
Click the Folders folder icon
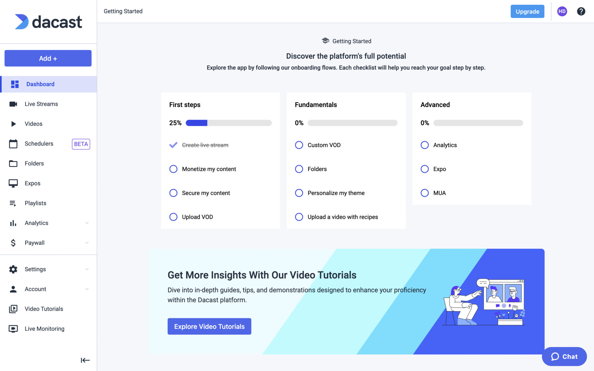(13, 163)
